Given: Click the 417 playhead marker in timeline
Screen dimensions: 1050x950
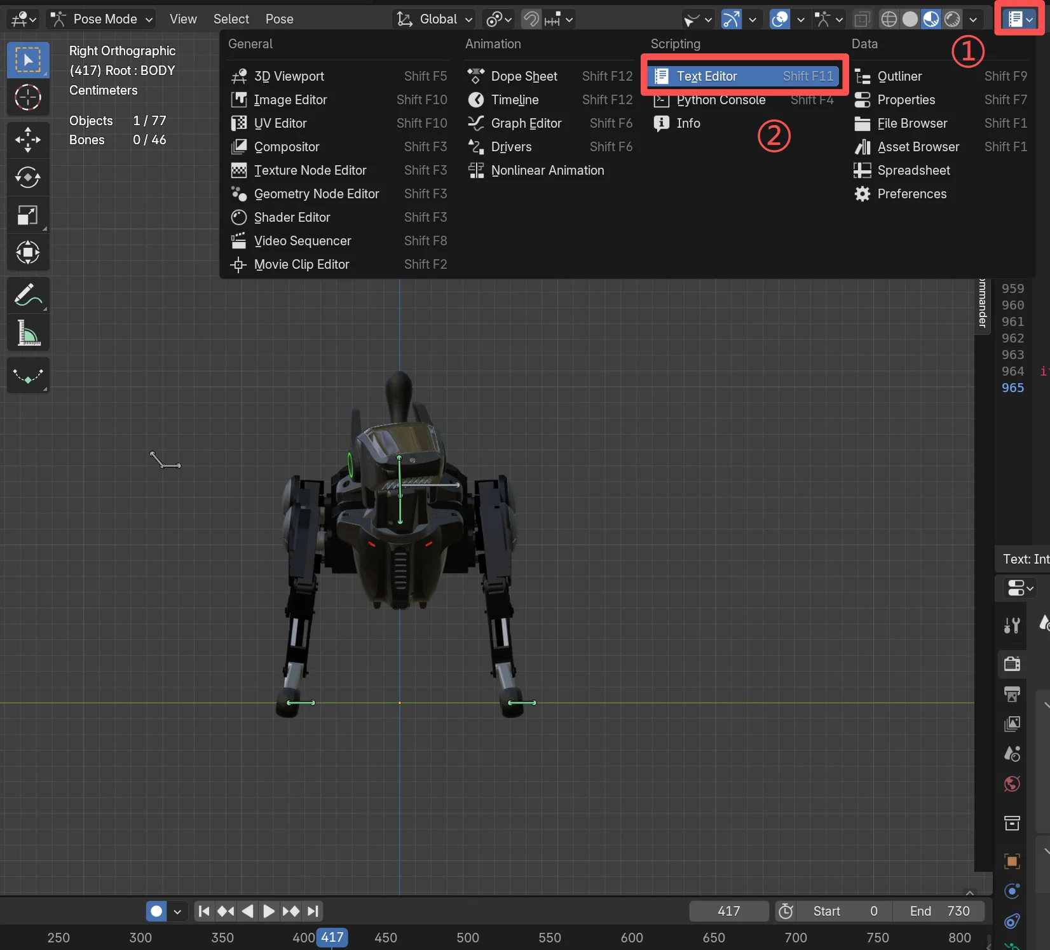Looking at the screenshot, I should pyautogui.click(x=332, y=937).
